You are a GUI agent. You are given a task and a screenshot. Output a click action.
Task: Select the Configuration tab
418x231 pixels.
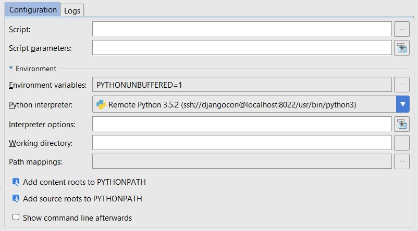33,9
